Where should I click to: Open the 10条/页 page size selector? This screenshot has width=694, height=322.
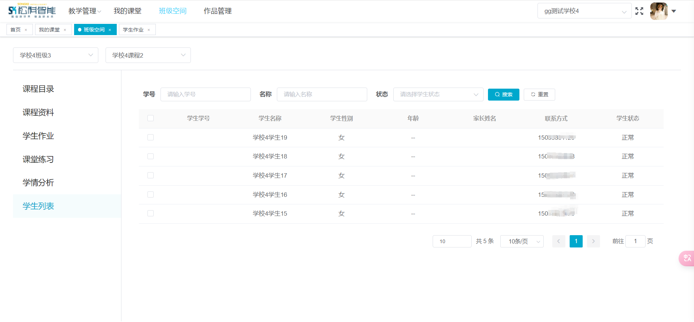pos(522,241)
